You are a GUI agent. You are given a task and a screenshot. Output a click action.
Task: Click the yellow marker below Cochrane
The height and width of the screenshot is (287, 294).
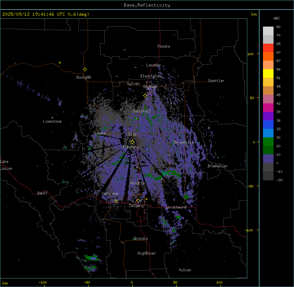tap(116, 201)
